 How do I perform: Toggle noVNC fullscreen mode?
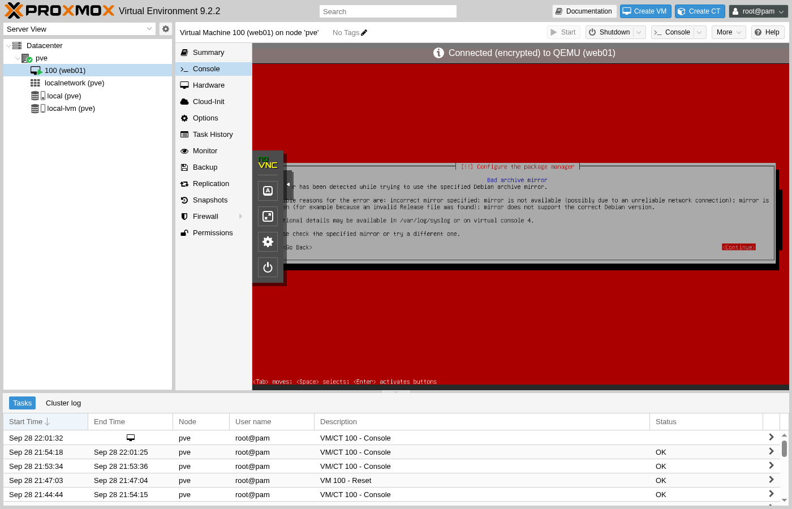pyautogui.click(x=268, y=216)
